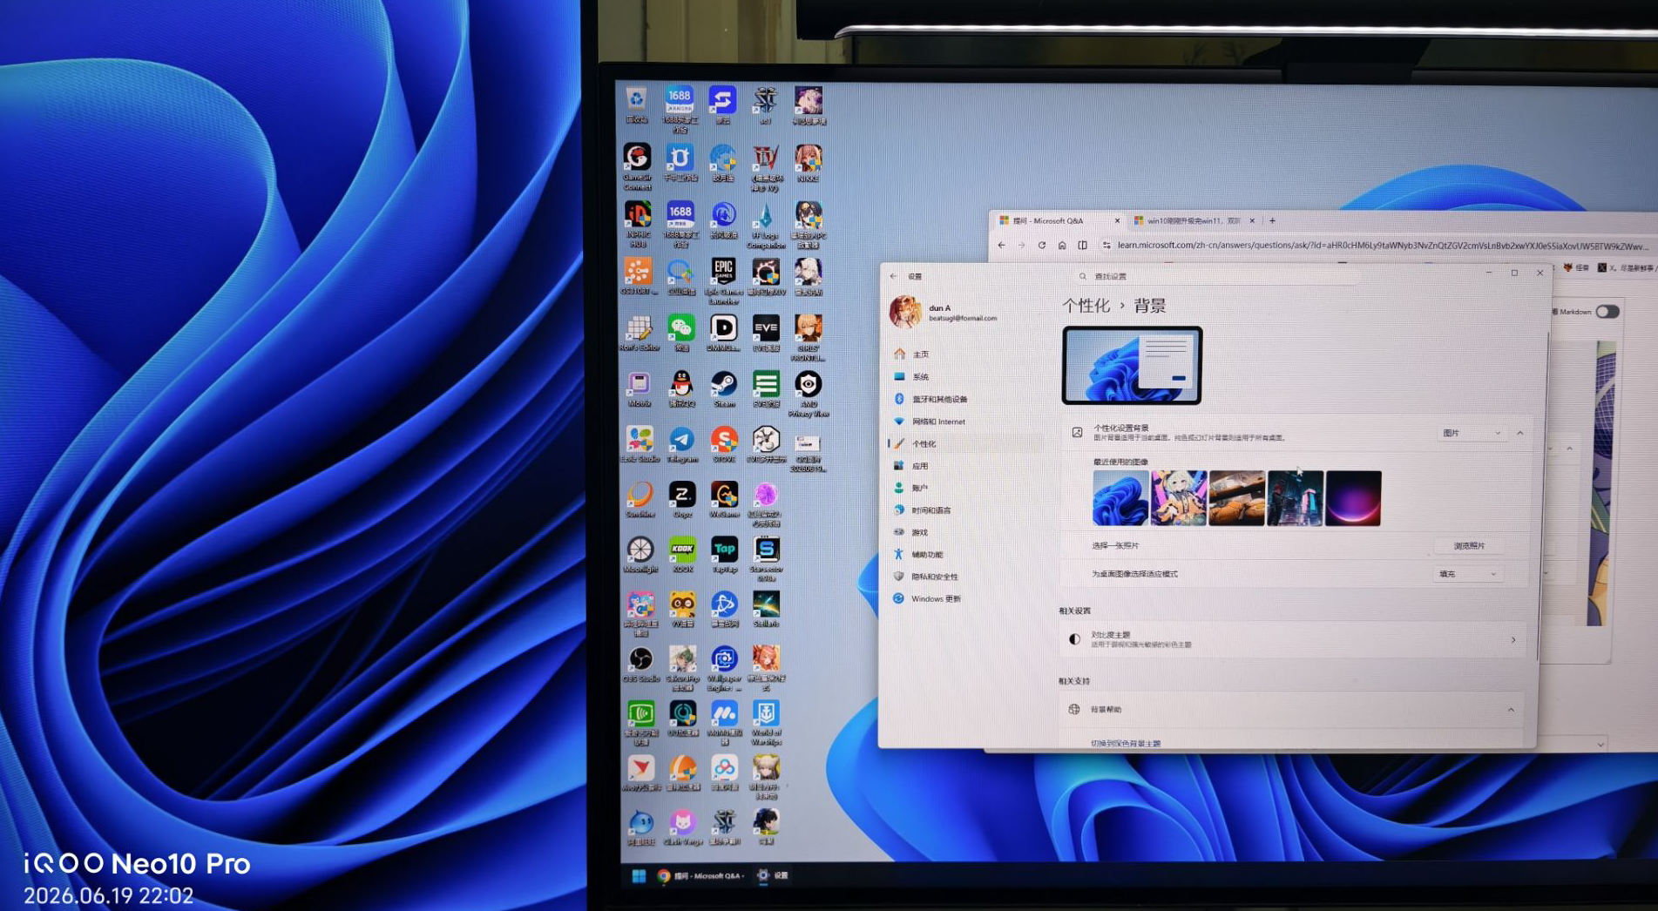The width and height of the screenshot is (1658, 911).
Task: Open AMD Privacy View shortcut
Action: (x=809, y=394)
